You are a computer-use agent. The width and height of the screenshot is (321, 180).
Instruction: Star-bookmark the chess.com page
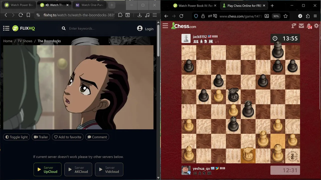285,16
